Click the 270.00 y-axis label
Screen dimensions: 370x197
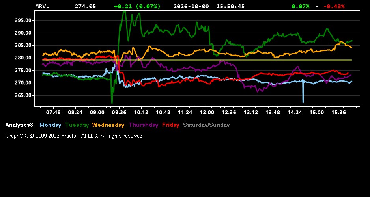point(23,83)
